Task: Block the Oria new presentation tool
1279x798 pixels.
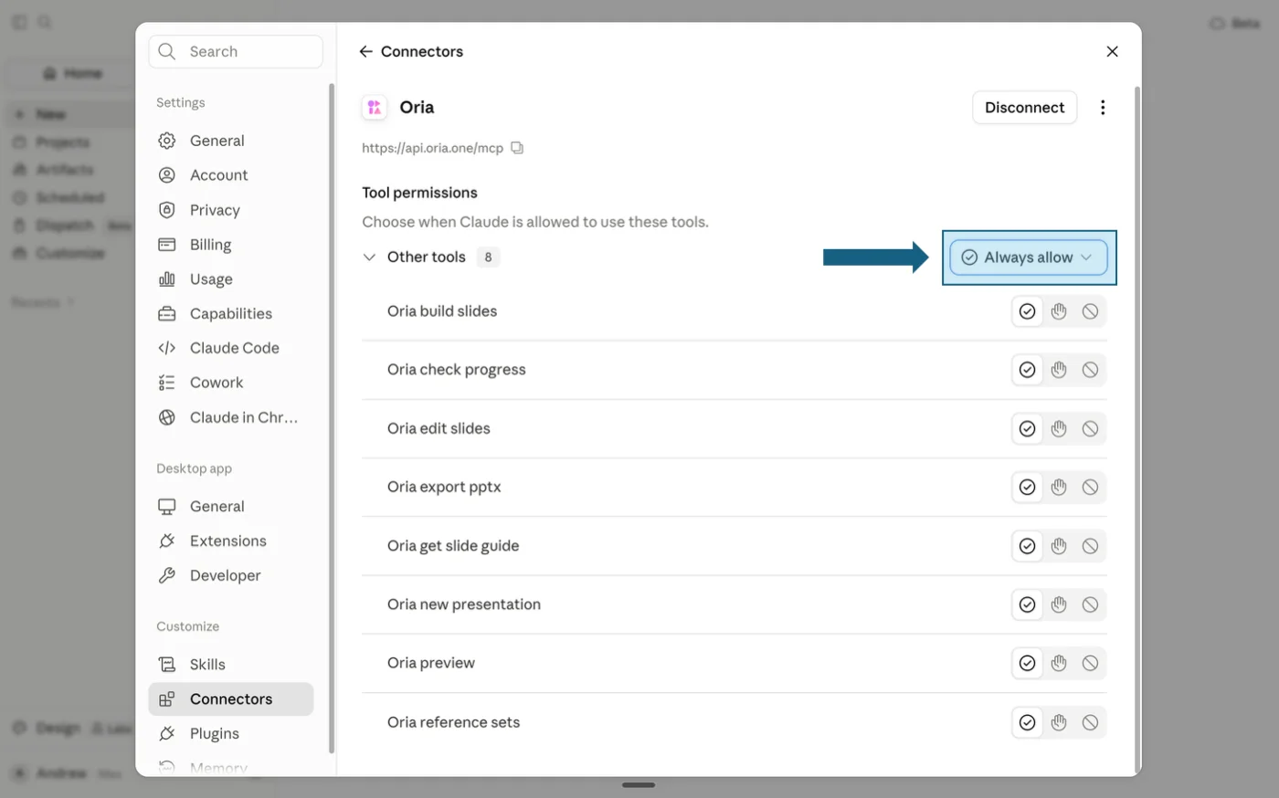Action: [1090, 604]
